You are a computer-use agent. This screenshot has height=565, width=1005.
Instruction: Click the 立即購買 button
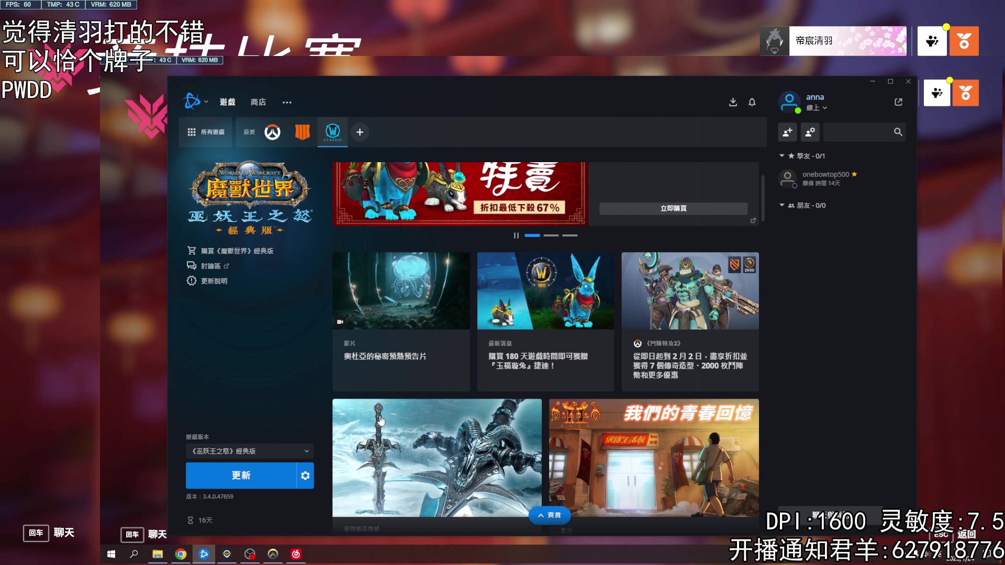[673, 208]
